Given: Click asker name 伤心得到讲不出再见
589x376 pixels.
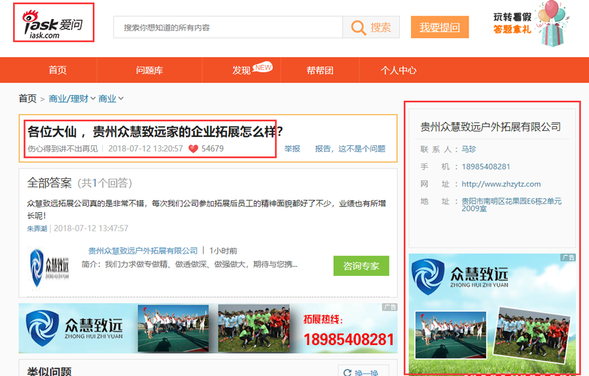Looking at the screenshot, I should [63, 149].
